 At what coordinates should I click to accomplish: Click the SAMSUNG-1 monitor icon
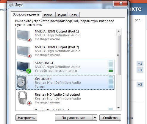tap(24, 67)
